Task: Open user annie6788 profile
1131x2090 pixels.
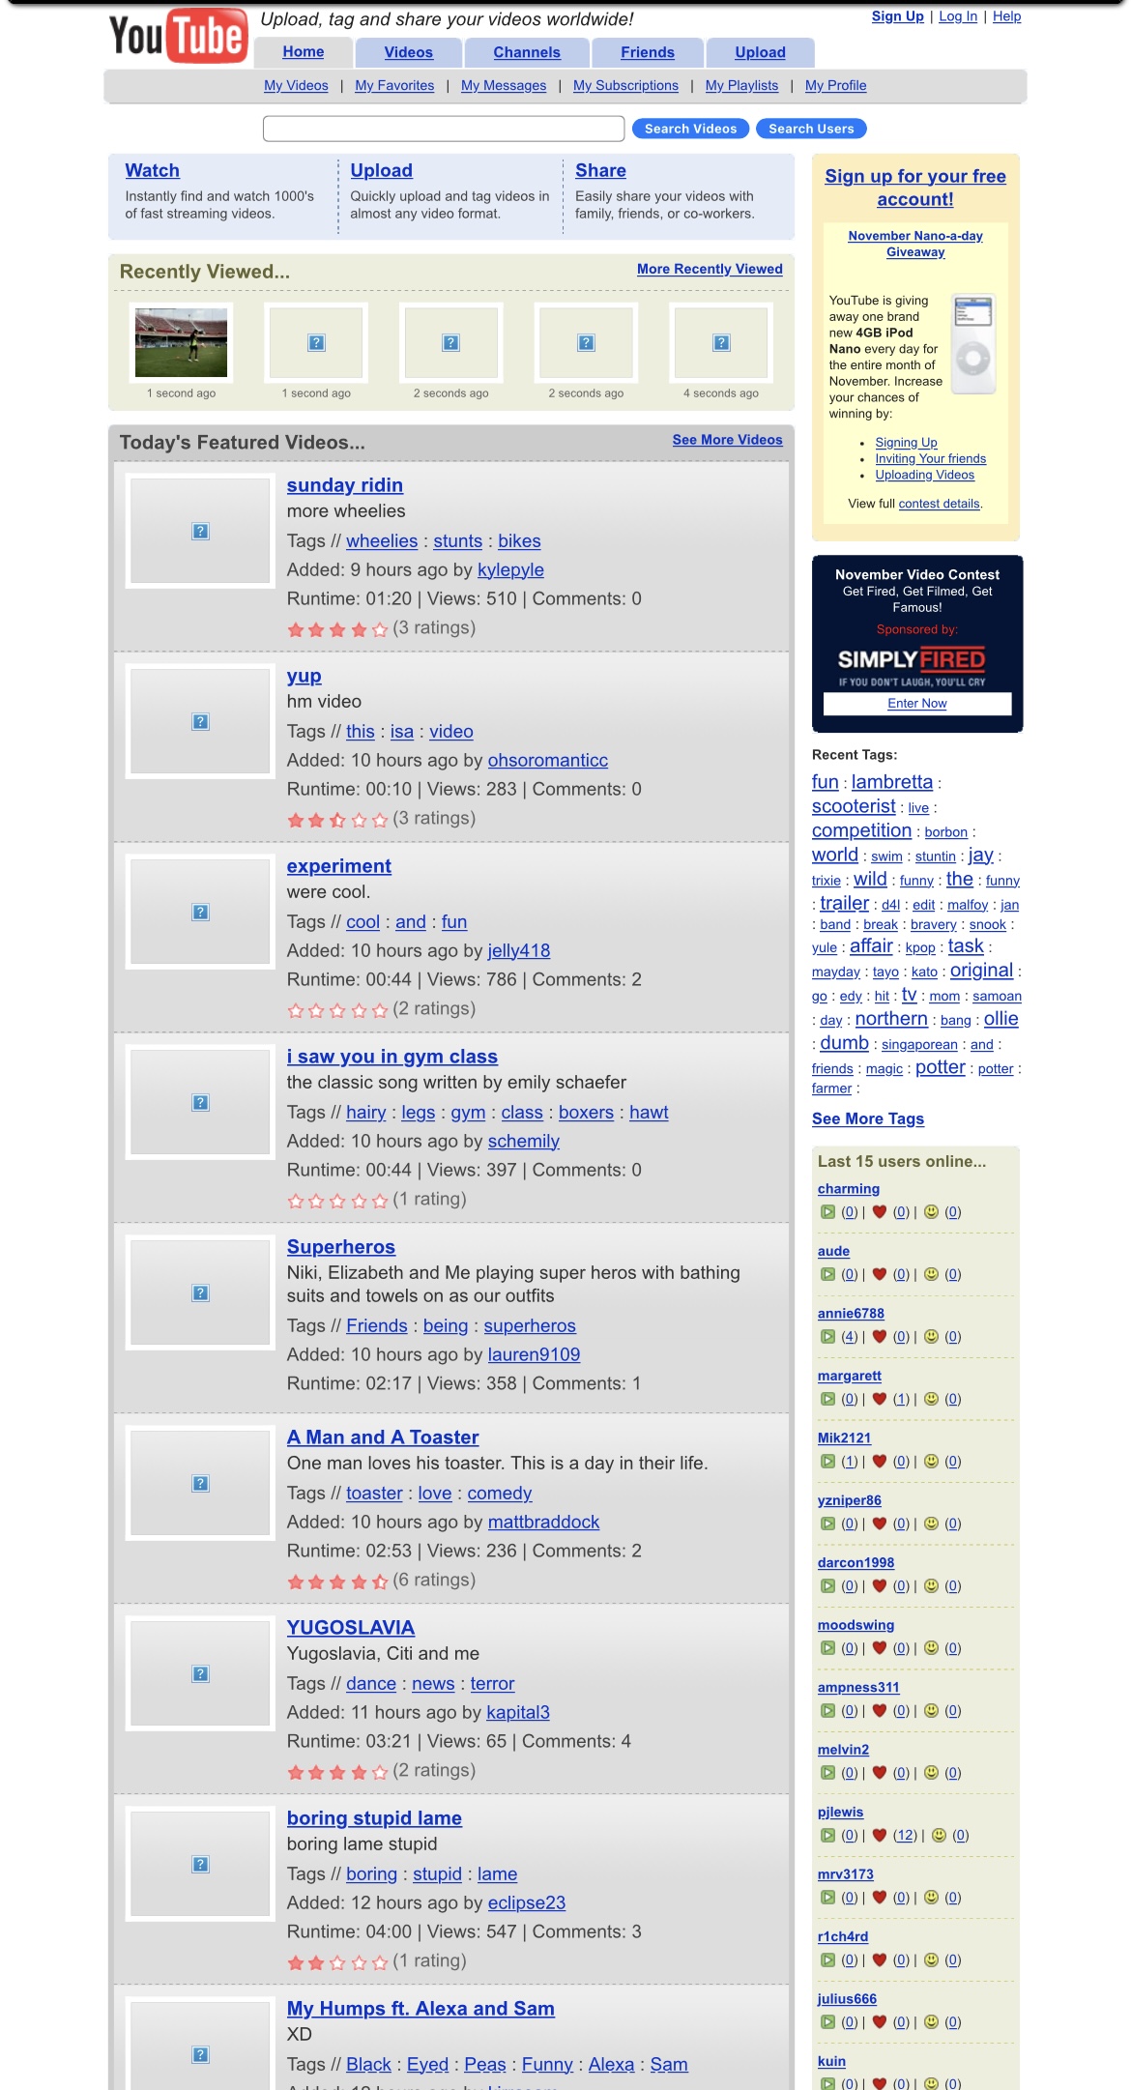Action: pos(851,1313)
